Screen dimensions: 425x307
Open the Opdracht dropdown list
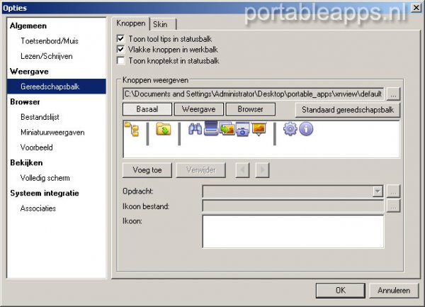click(378, 191)
